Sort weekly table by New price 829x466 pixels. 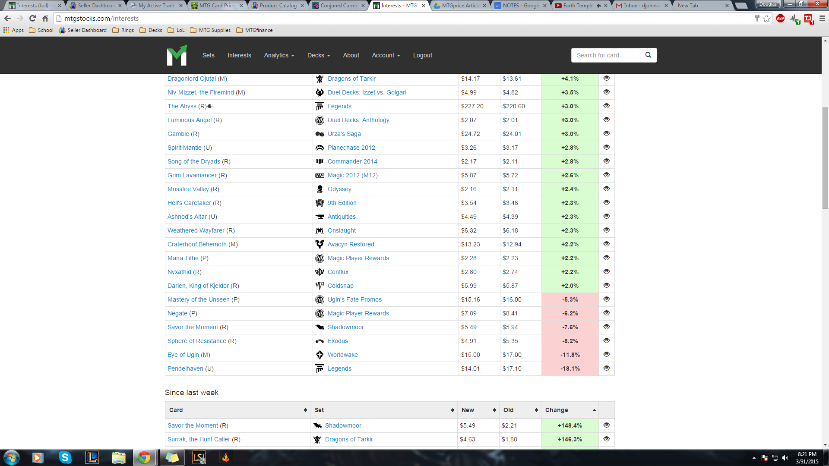click(478, 410)
